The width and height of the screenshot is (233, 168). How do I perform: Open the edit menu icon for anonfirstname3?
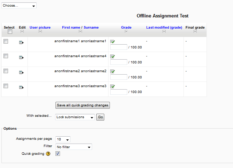coord(21,87)
